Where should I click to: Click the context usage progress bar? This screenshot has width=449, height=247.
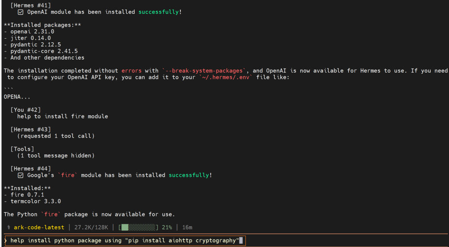click(x=138, y=227)
